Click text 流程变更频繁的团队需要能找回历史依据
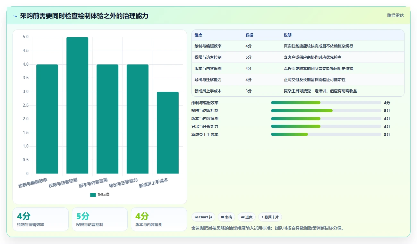Image resolution: width=417 pixels, height=244 pixels. [x=319, y=69]
